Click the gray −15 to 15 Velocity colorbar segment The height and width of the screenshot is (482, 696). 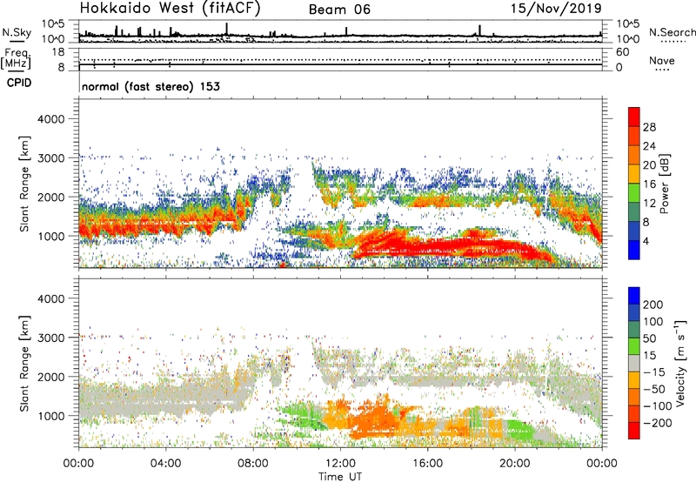coord(634,363)
